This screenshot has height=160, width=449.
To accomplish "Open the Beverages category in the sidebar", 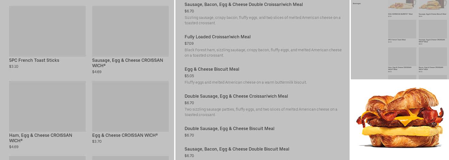I will (x=357, y=4).
